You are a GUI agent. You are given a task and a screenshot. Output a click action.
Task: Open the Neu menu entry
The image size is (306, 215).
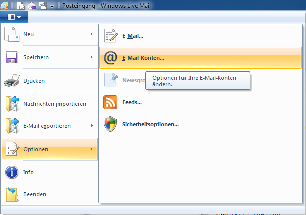pyautogui.click(x=49, y=34)
